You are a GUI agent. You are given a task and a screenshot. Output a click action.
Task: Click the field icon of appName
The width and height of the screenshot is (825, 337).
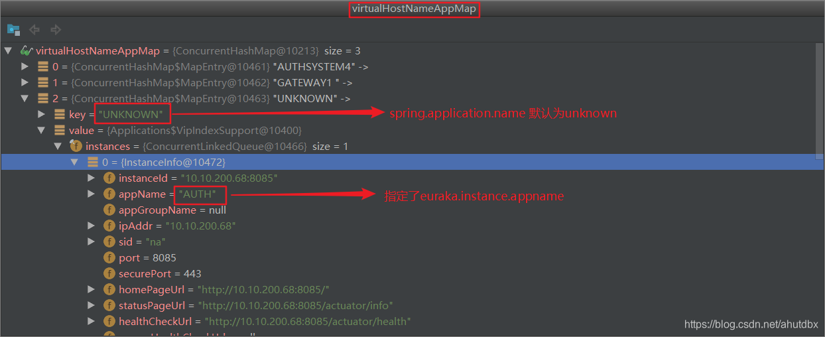click(x=109, y=194)
